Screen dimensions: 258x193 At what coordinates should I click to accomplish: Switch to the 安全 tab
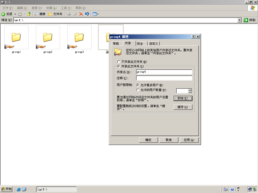141,43
